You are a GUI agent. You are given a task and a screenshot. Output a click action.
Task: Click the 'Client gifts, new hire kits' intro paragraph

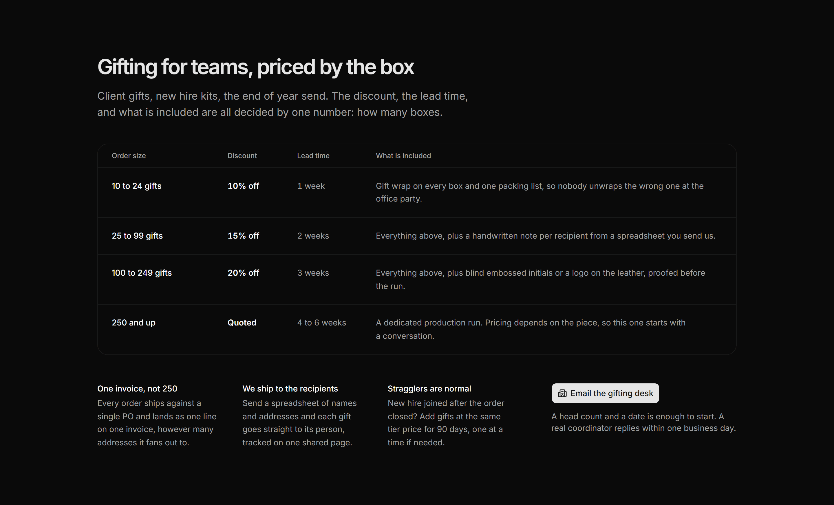pos(283,104)
